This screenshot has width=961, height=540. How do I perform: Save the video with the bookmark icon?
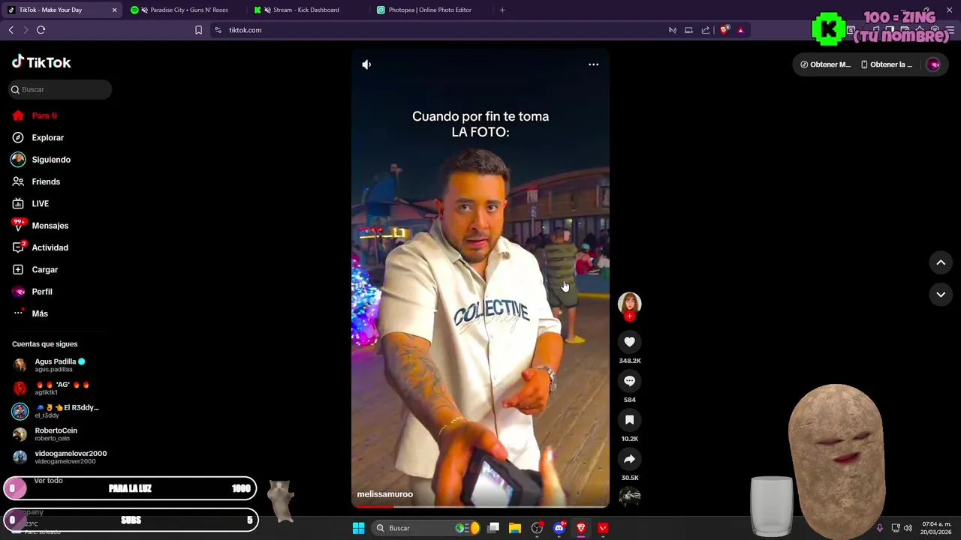pyautogui.click(x=629, y=420)
